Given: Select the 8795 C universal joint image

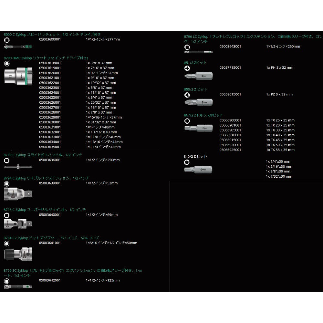Looking at the screenshot, I should pos(18,224).
